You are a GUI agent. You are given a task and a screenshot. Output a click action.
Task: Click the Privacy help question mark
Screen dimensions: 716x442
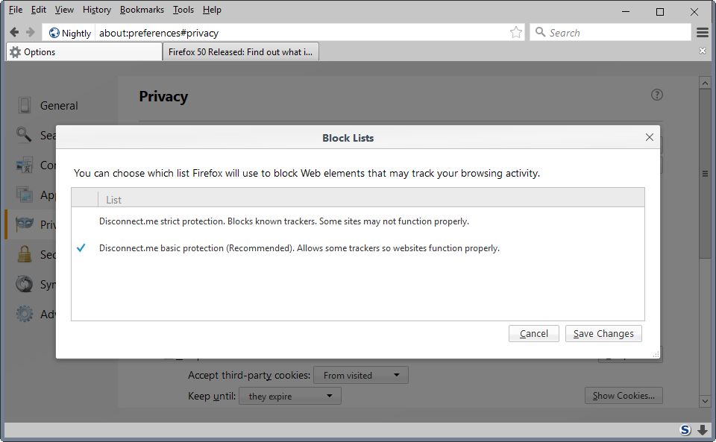pyautogui.click(x=656, y=95)
